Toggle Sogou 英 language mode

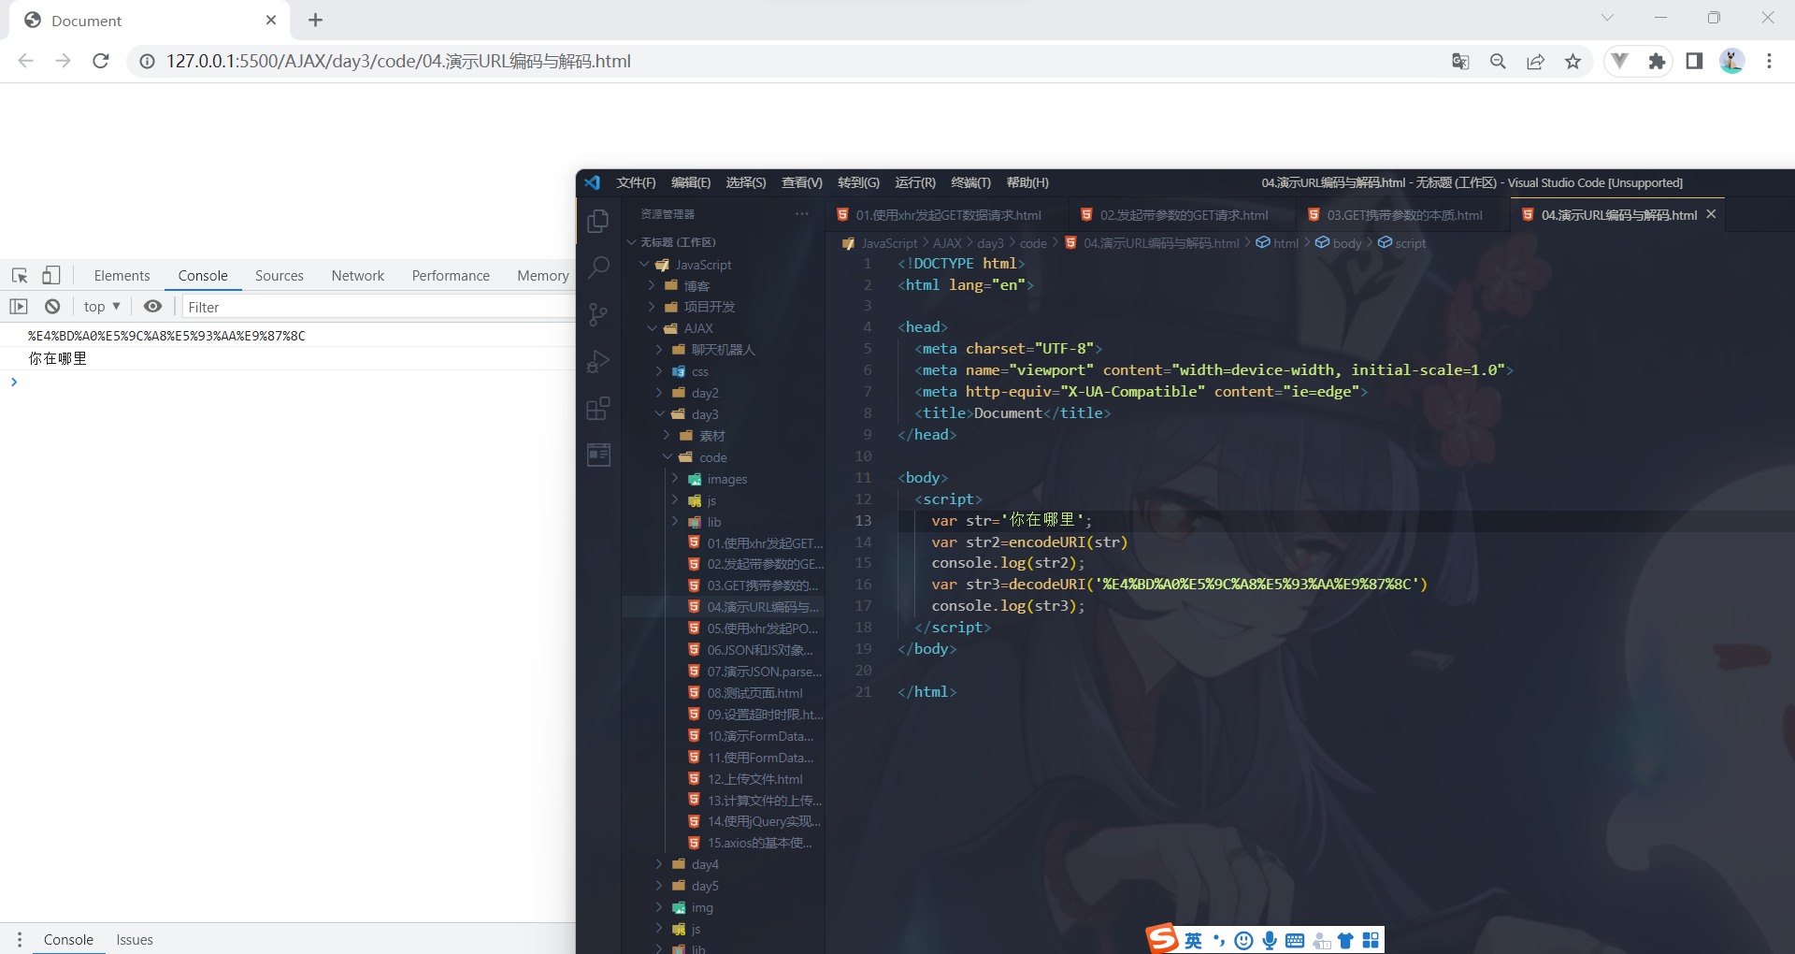pos(1193,940)
